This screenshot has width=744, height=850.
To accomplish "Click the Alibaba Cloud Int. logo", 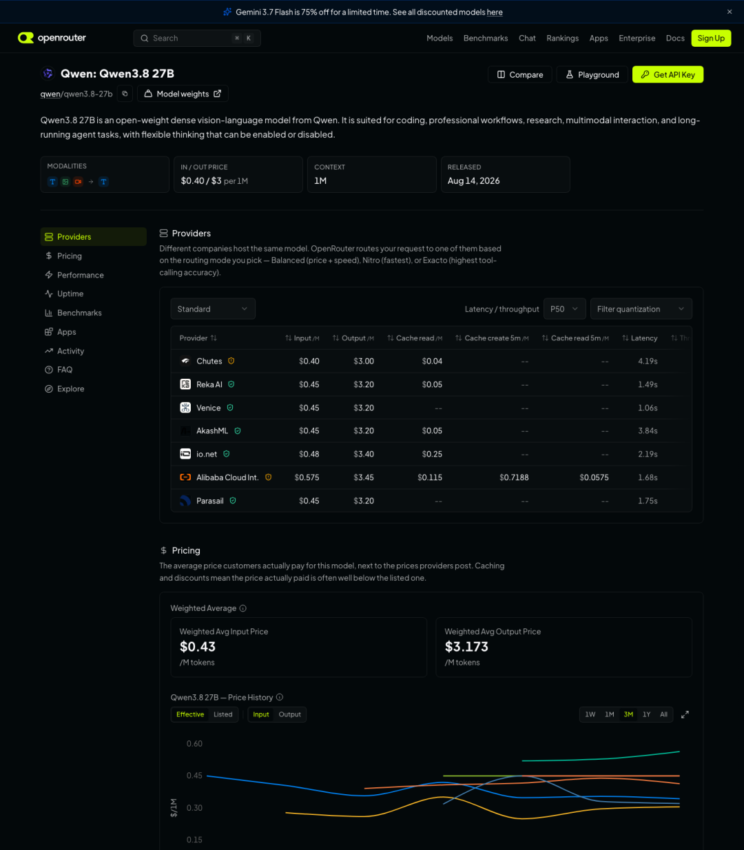I will [x=185, y=477].
